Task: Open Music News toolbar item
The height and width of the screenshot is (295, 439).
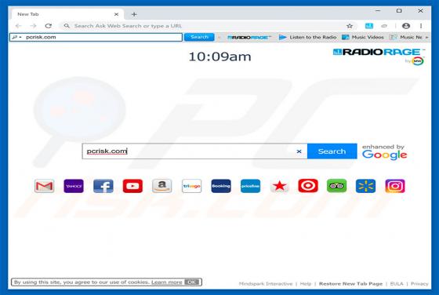Action: click(407, 37)
